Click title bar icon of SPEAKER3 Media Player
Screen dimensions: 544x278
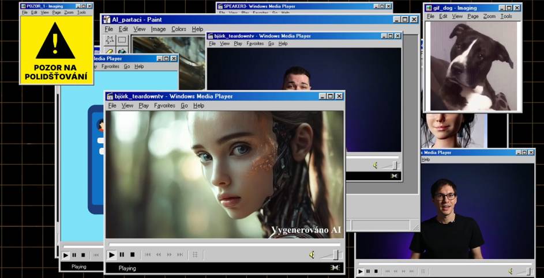(220, 6)
